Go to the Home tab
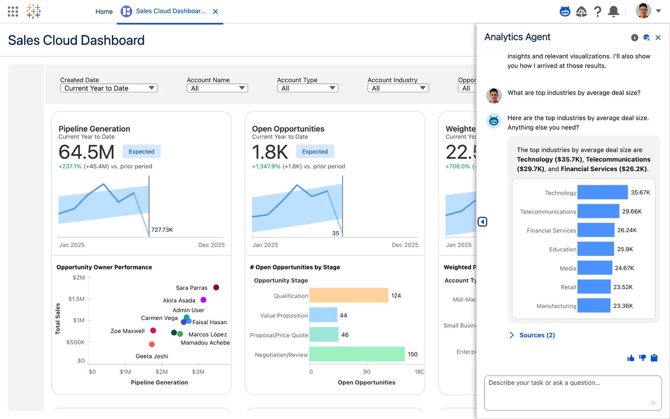The image size is (670, 419). (104, 11)
